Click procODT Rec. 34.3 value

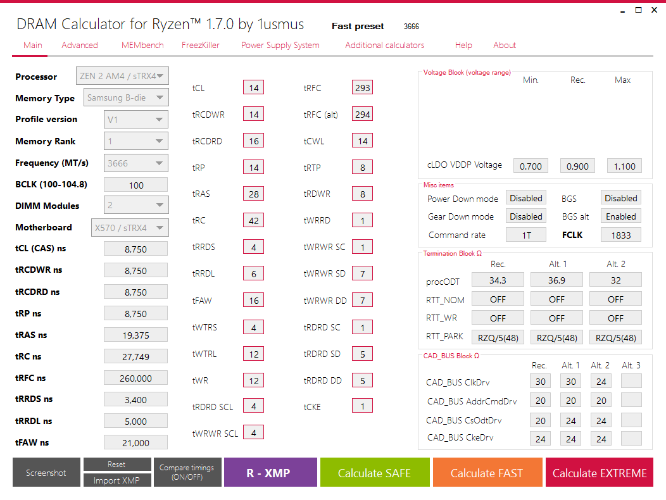click(498, 280)
